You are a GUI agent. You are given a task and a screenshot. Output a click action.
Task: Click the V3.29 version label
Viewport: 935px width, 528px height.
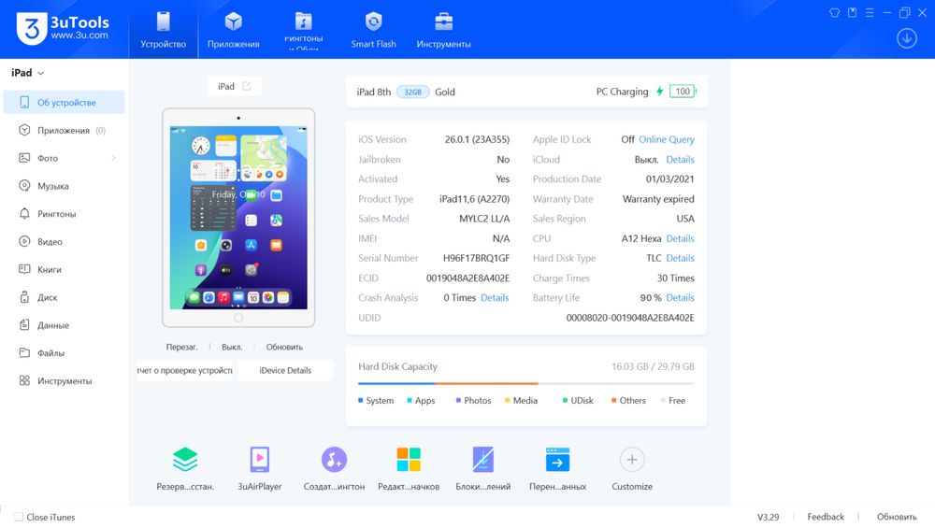768,517
